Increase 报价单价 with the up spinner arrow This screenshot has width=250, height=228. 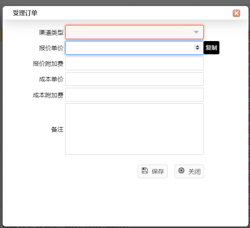197,46
